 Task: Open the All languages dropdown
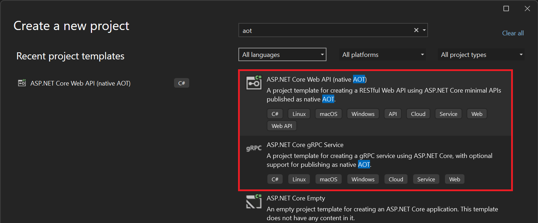click(282, 54)
